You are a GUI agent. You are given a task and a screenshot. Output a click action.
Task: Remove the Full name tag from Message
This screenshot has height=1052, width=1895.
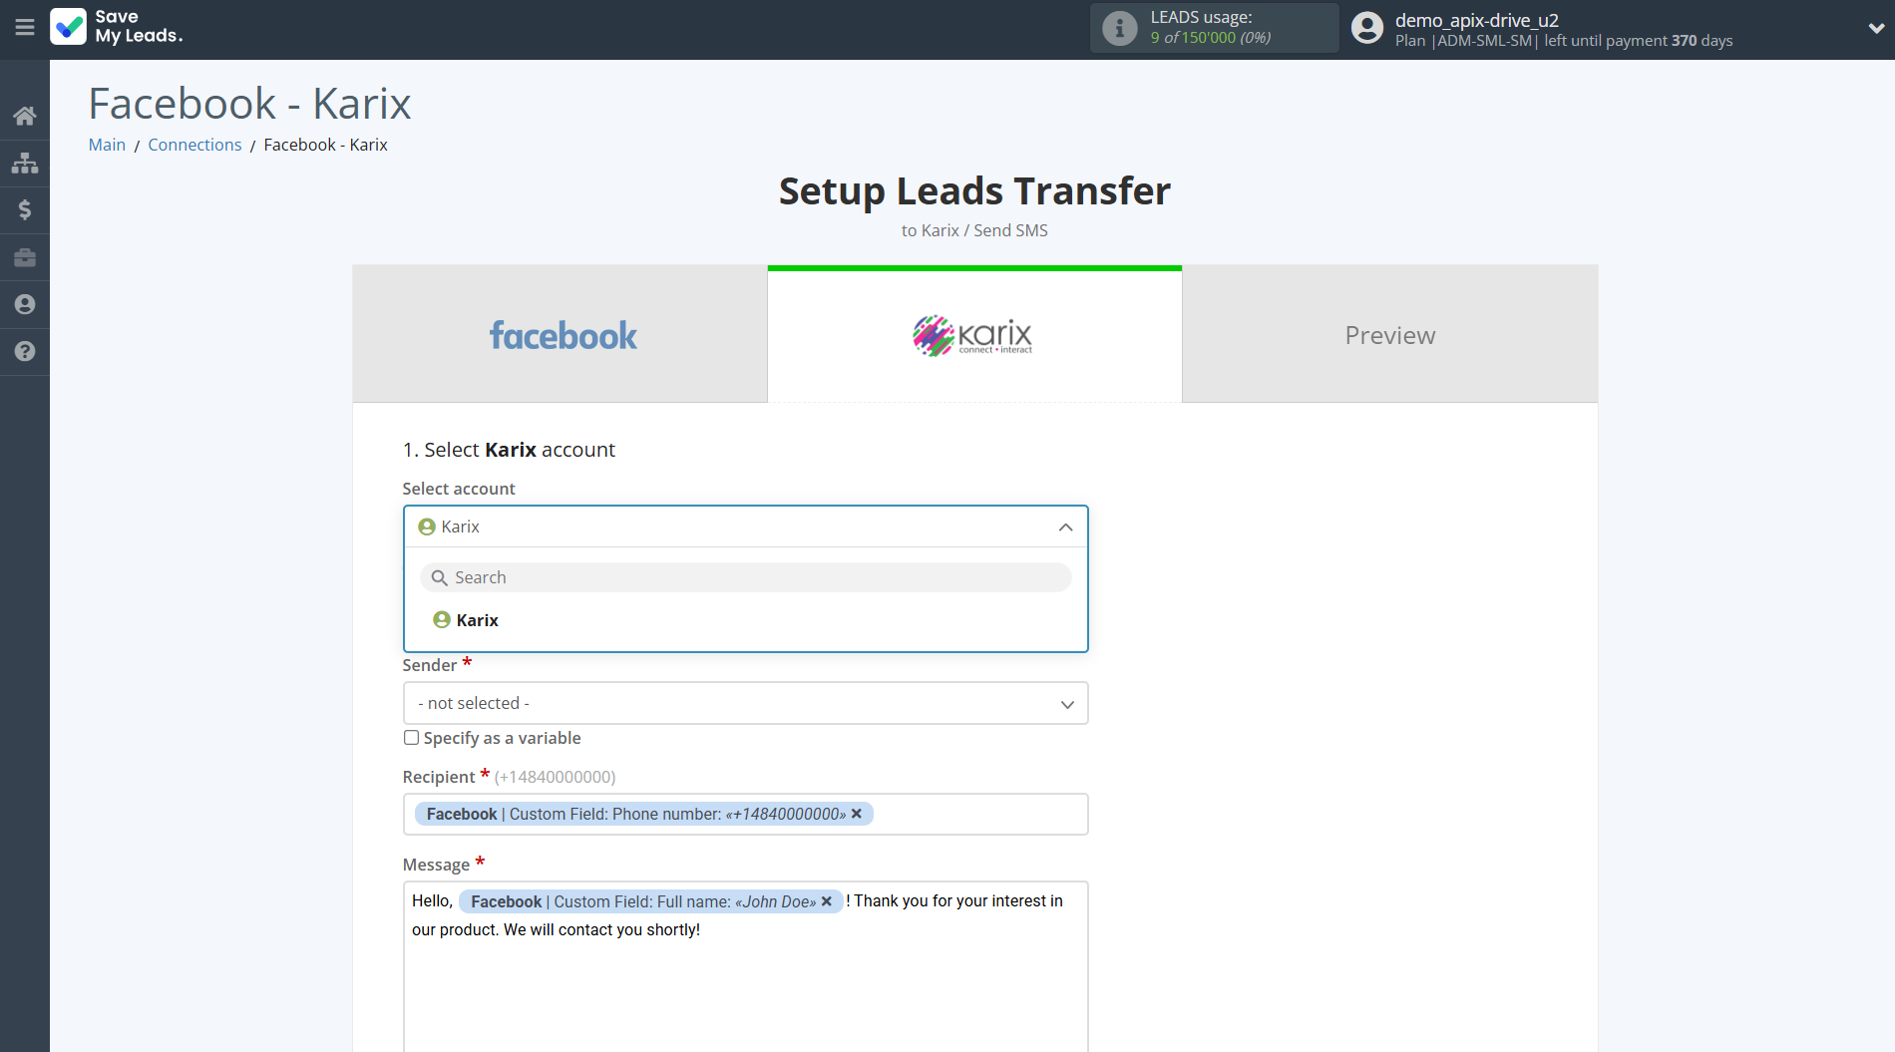(x=827, y=900)
